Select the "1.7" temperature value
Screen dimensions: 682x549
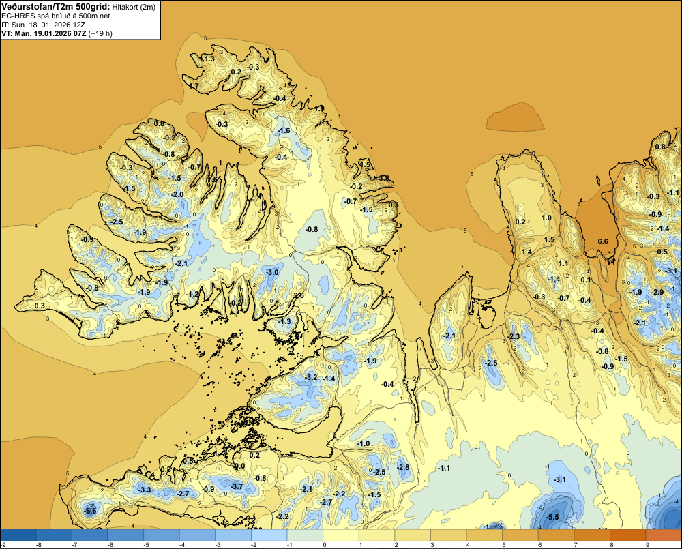(x=194, y=87)
